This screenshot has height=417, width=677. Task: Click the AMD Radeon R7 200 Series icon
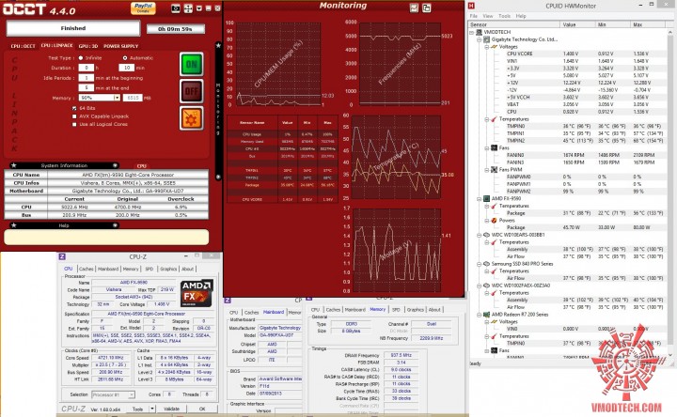coord(487,315)
